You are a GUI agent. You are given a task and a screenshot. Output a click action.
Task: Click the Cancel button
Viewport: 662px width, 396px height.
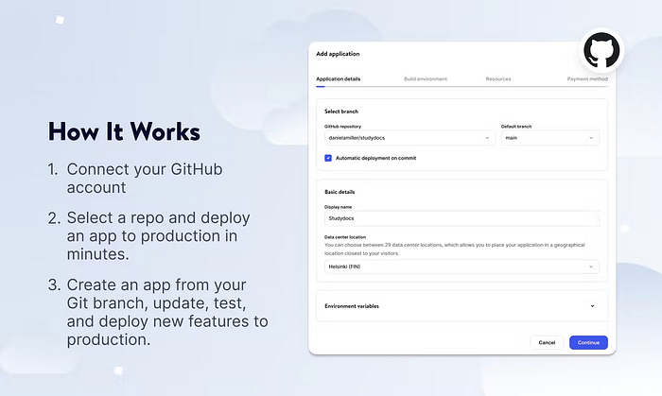tap(547, 342)
